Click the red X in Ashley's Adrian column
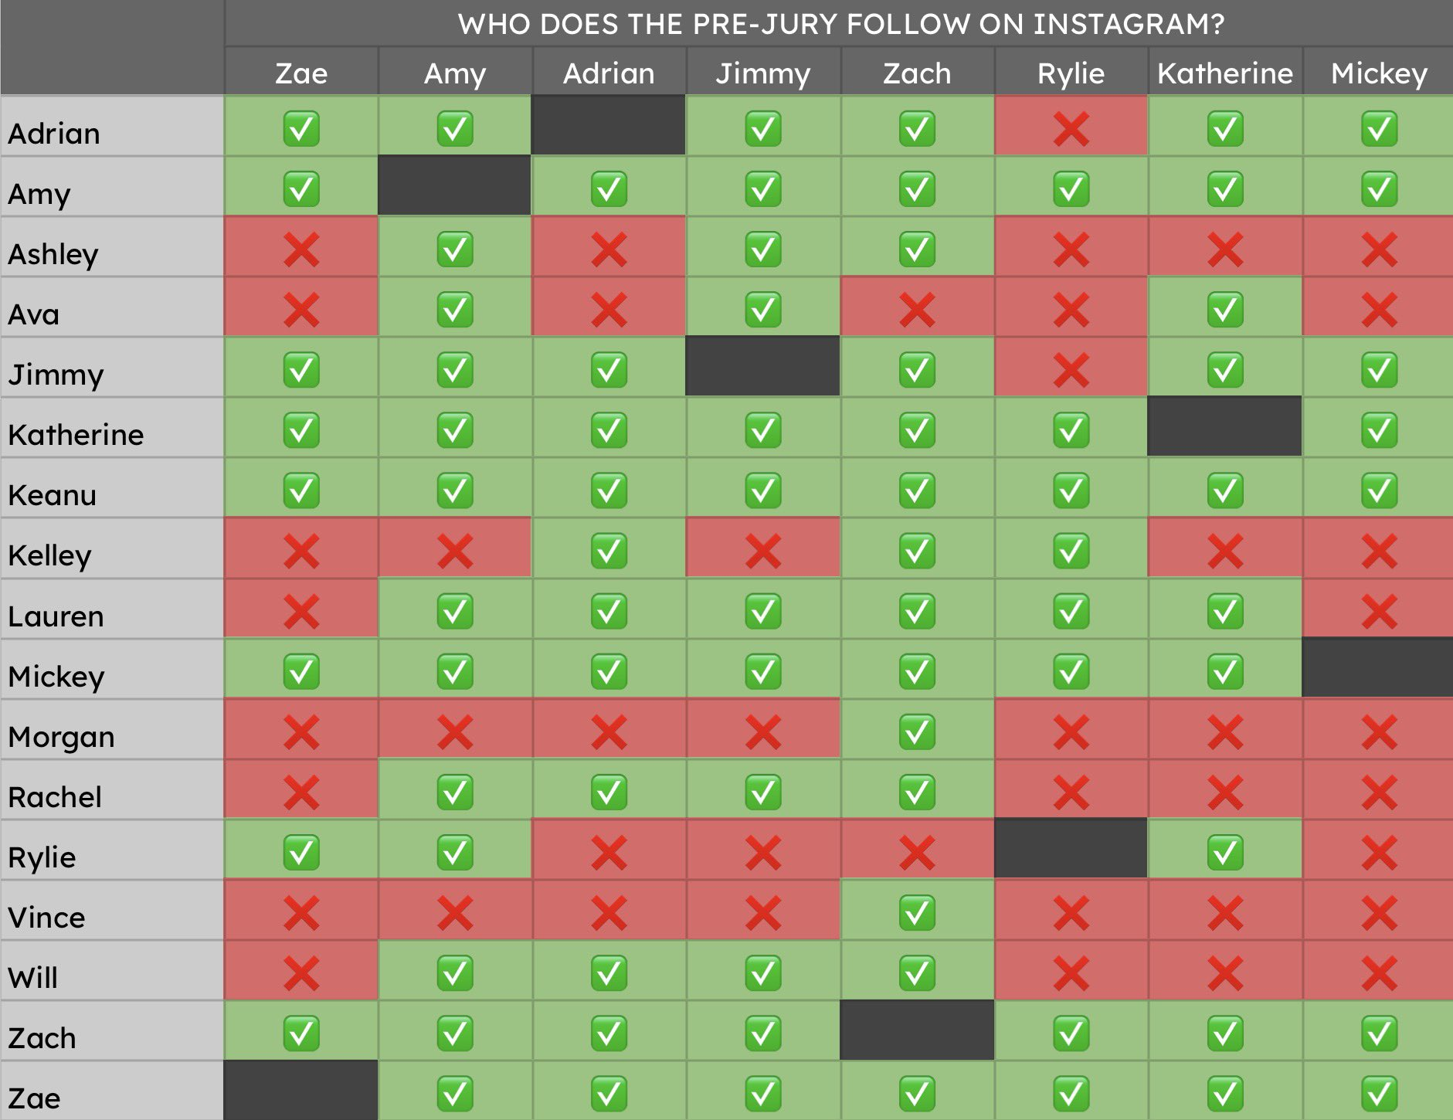This screenshot has height=1120, width=1453. [x=609, y=249]
